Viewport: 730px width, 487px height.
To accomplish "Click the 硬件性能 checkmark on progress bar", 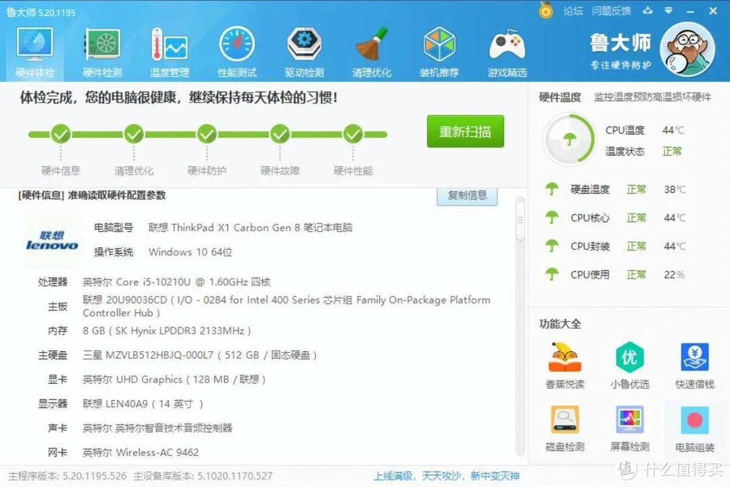I will pyautogui.click(x=352, y=132).
